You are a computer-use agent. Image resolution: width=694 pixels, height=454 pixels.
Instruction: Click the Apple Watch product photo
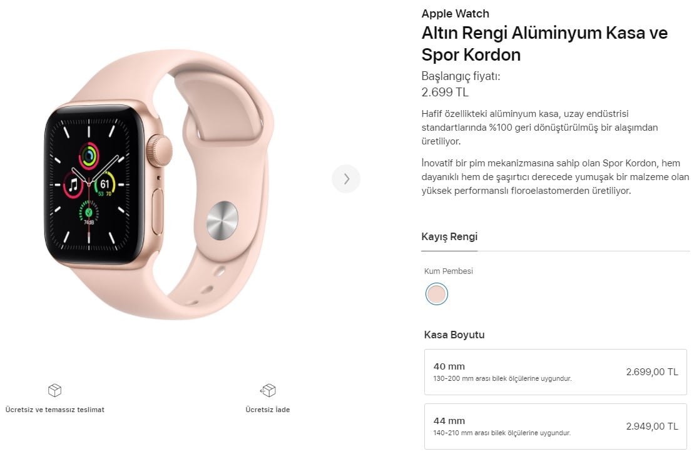pos(160,184)
